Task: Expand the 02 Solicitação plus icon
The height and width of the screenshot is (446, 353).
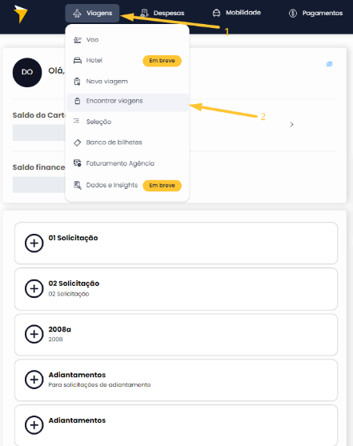Action: pos(34,289)
